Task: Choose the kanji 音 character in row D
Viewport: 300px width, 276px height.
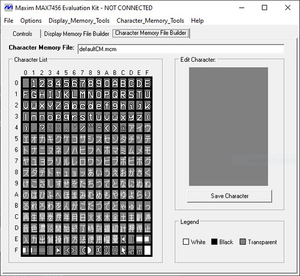Action: click(26, 228)
